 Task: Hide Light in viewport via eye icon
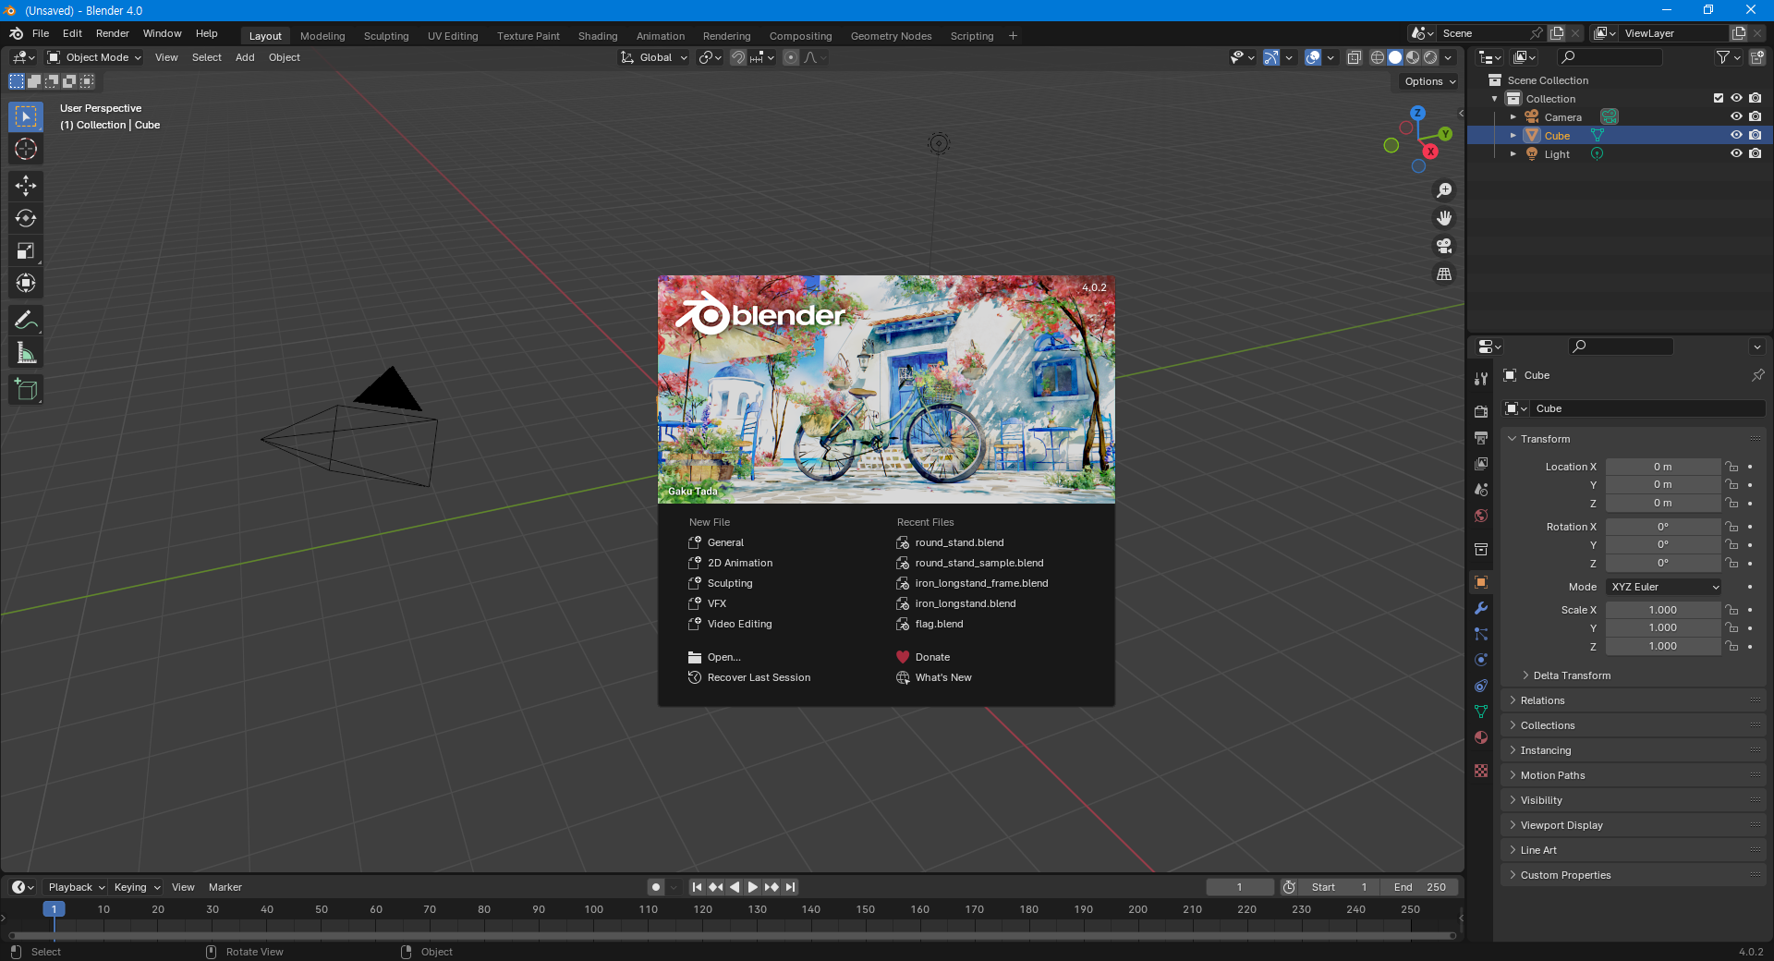[x=1736, y=153]
